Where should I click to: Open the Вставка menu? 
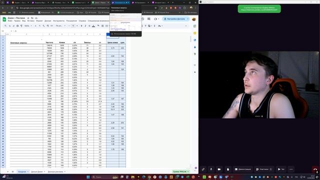(x=31, y=21)
